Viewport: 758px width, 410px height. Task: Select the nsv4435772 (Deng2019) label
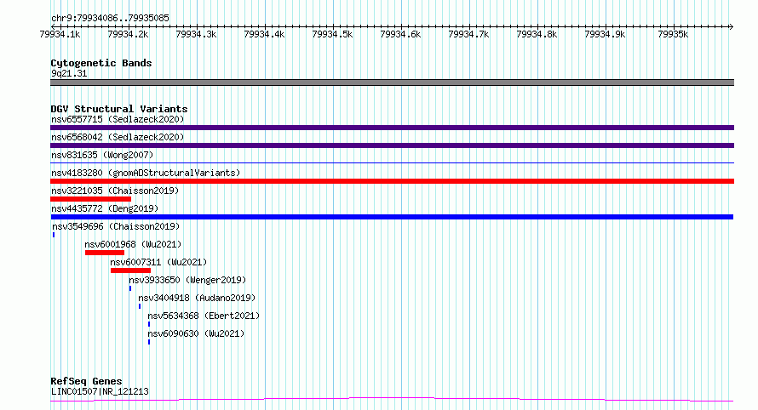click(x=105, y=208)
